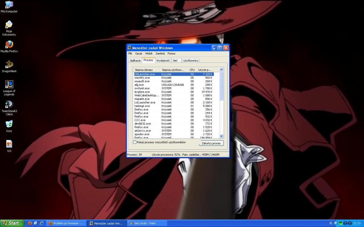Sort by the Użycie pamięci column header
This screenshot has height=227, width=364.
205,70
